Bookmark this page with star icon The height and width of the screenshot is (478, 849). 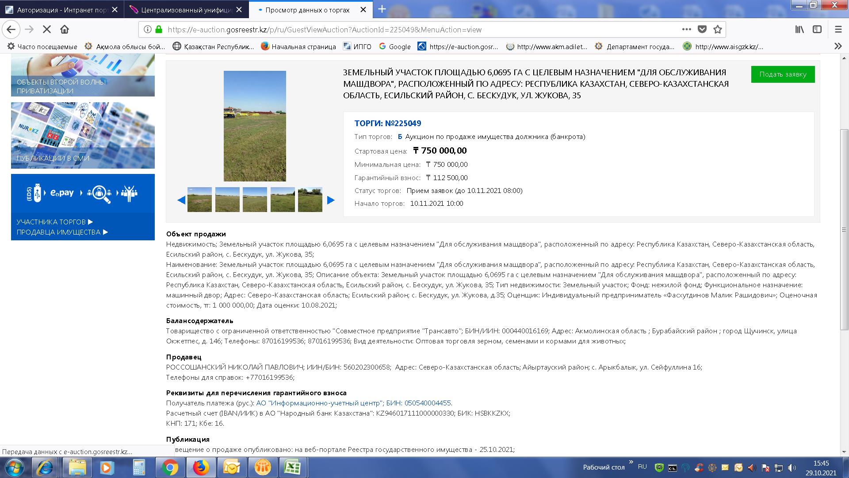[718, 30]
